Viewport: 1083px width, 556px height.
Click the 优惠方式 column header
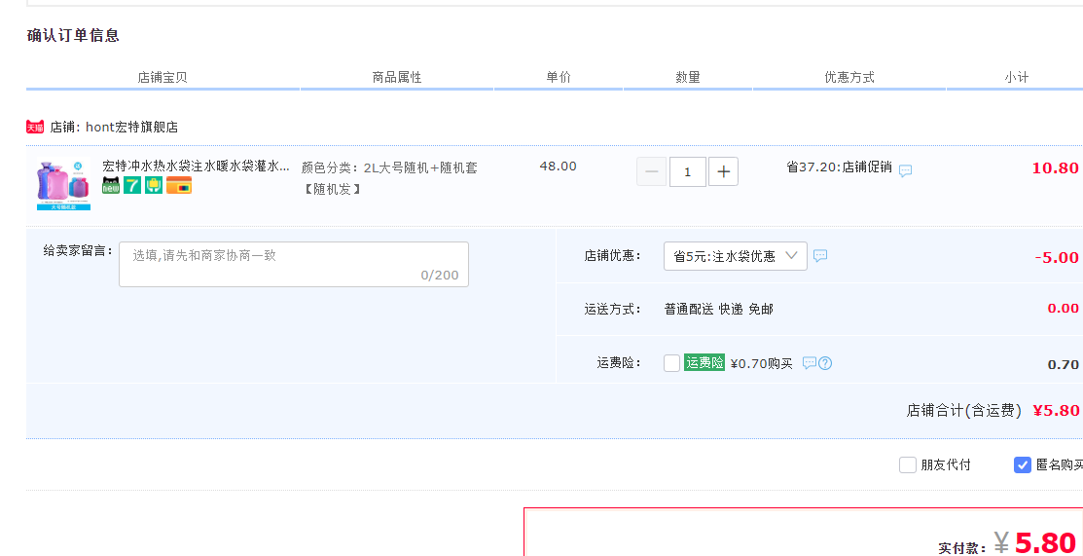coord(848,78)
